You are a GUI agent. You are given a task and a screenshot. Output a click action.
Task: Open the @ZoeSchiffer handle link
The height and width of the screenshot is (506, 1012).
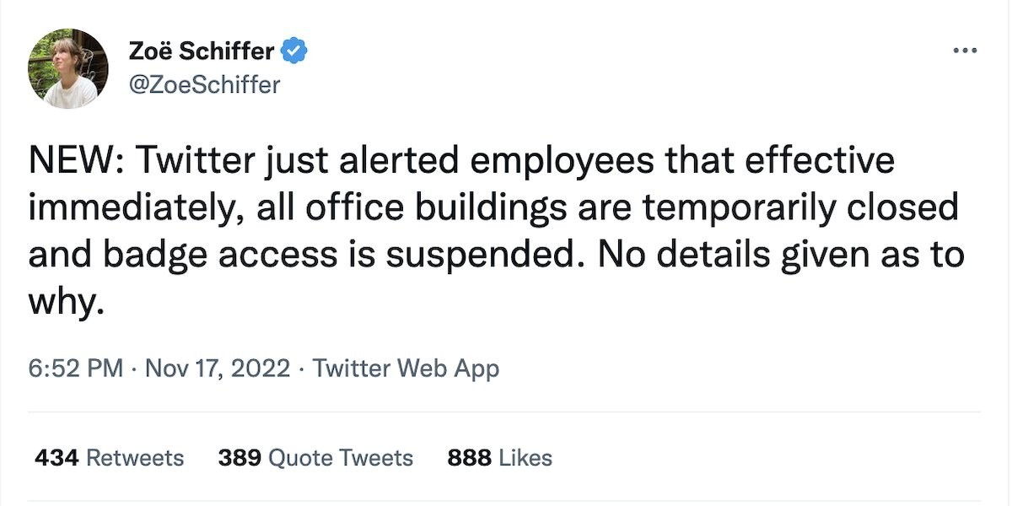point(204,85)
